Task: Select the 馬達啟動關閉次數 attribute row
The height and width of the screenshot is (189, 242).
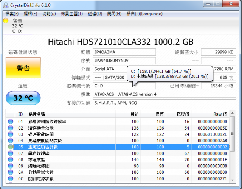Action: click(x=118, y=141)
